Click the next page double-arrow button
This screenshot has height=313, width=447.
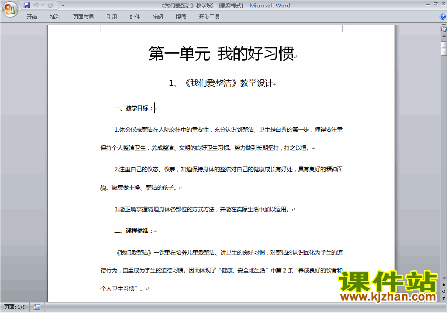click(x=444, y=298)
